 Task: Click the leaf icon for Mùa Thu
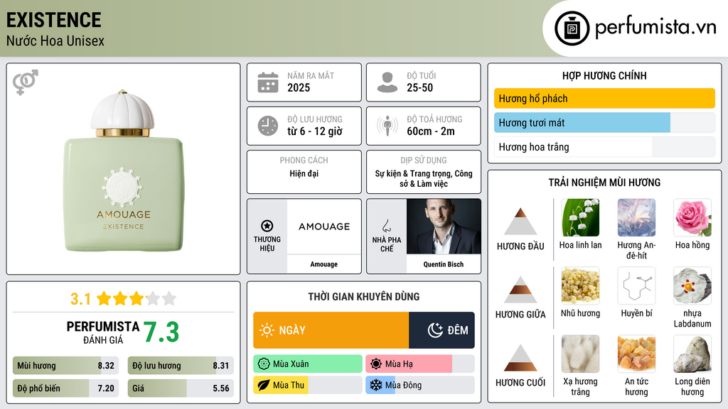coord(264,386)
